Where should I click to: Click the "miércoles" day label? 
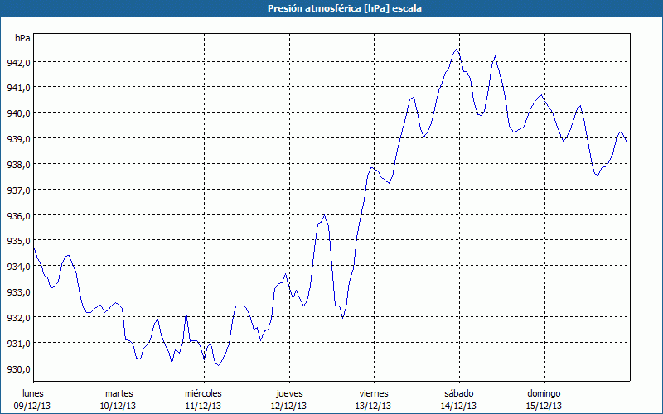(x=203, y=393)
